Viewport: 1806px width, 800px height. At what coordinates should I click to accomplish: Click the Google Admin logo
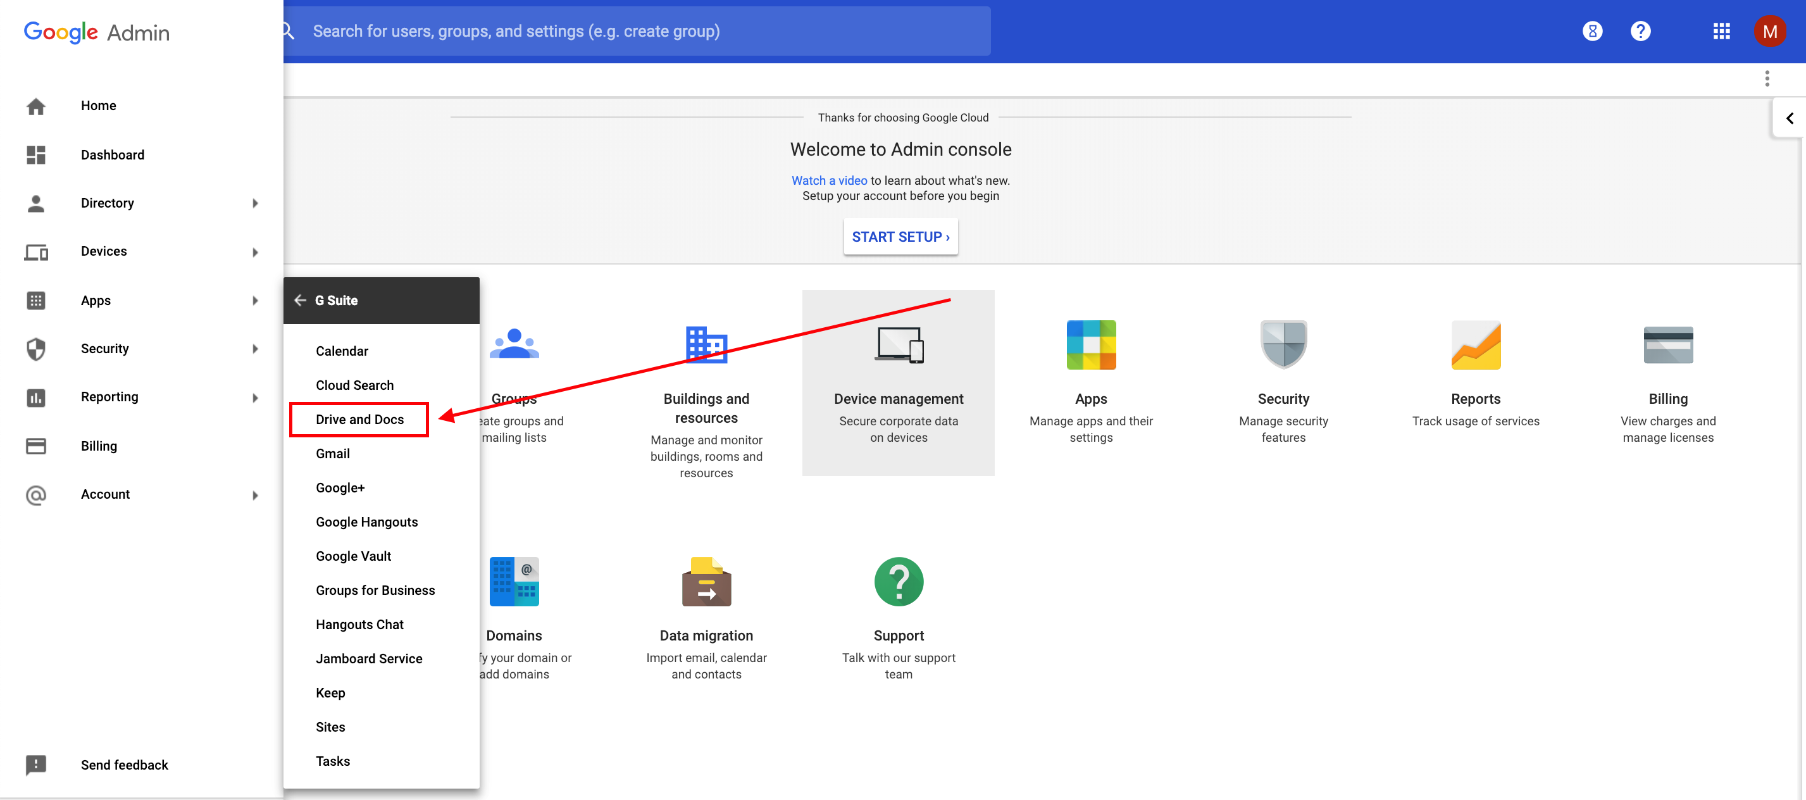pyautogui.click(x=97, y=32)
